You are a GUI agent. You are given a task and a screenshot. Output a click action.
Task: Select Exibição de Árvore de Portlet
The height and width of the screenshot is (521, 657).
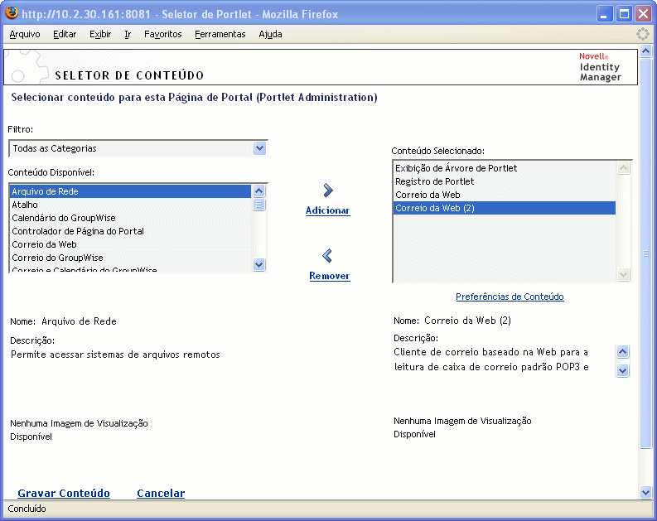[x=505, y=168]
